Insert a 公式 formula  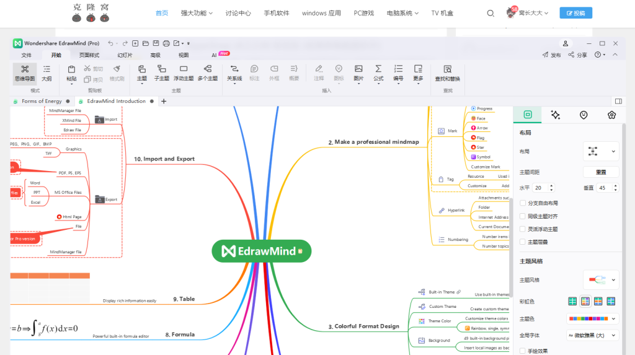(x=378, y=73)
